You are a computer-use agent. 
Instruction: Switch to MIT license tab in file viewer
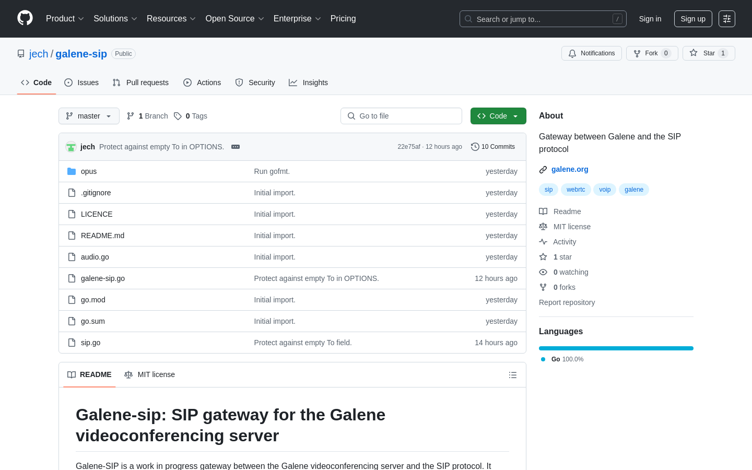tap(149, 375)
